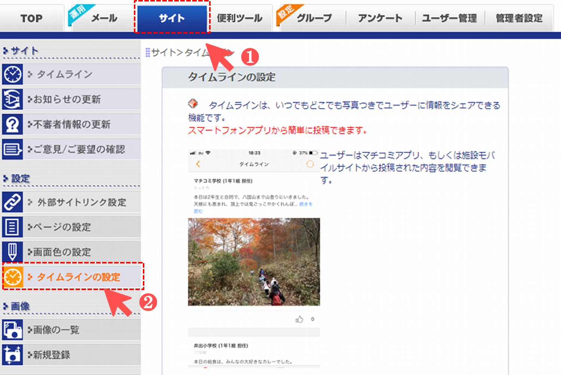Click the clock icon beside タイムライン
The height and width of the screenshot is (375, 561).
pyautogui.click(x=12, y=74)
